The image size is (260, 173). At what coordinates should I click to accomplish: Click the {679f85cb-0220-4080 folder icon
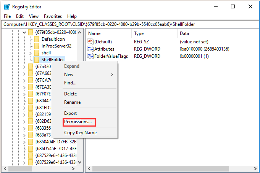31,32
